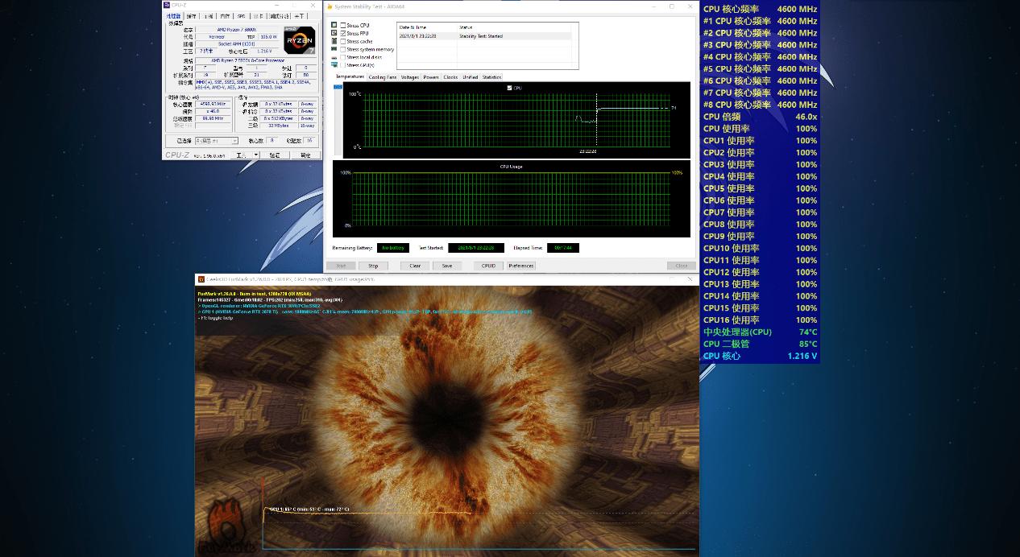Image resolution: width=1020 pixels, height=557 pixels.
Task: Uncheck the Stress FPU checkbox
Action: point(343,33)
